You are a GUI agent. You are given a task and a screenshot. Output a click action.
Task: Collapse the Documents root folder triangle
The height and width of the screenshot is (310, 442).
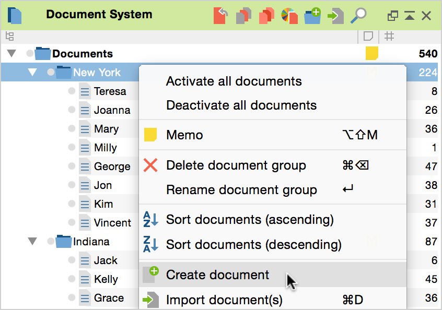(x=11, y=54)
